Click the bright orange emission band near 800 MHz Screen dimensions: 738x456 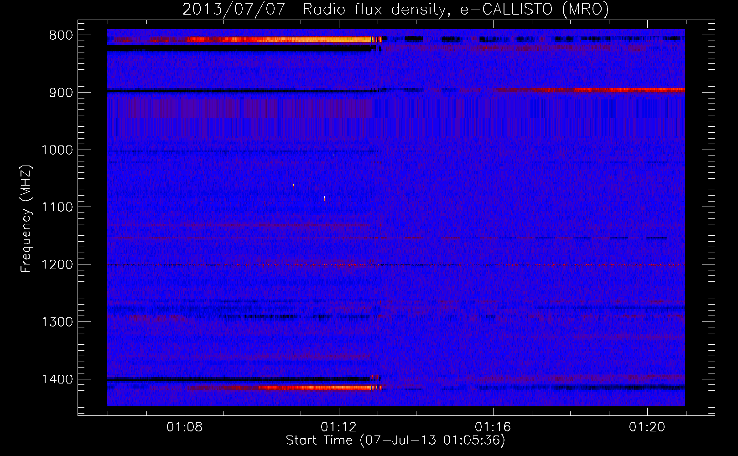click(x=283, y=40)
